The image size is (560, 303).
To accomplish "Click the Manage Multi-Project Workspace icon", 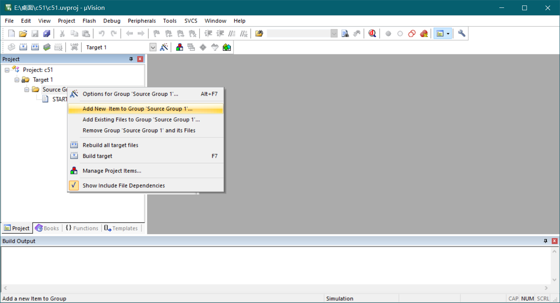I will pos(191,47).
